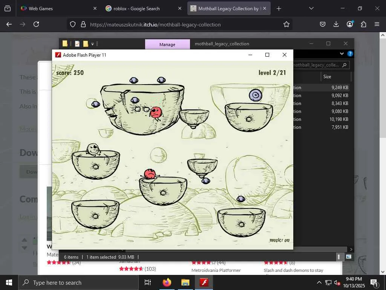386x290 pixels.
Task: Click the red angry ball in stone bowl
Action: tap(156, 113)
